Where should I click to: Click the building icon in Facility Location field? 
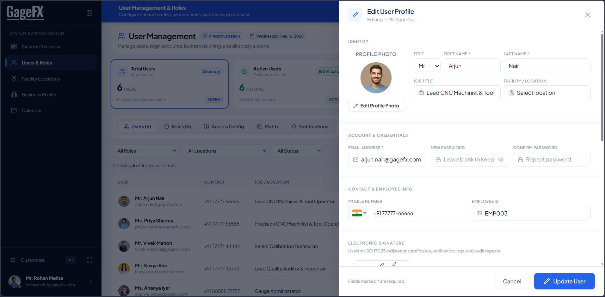[511, 93]
